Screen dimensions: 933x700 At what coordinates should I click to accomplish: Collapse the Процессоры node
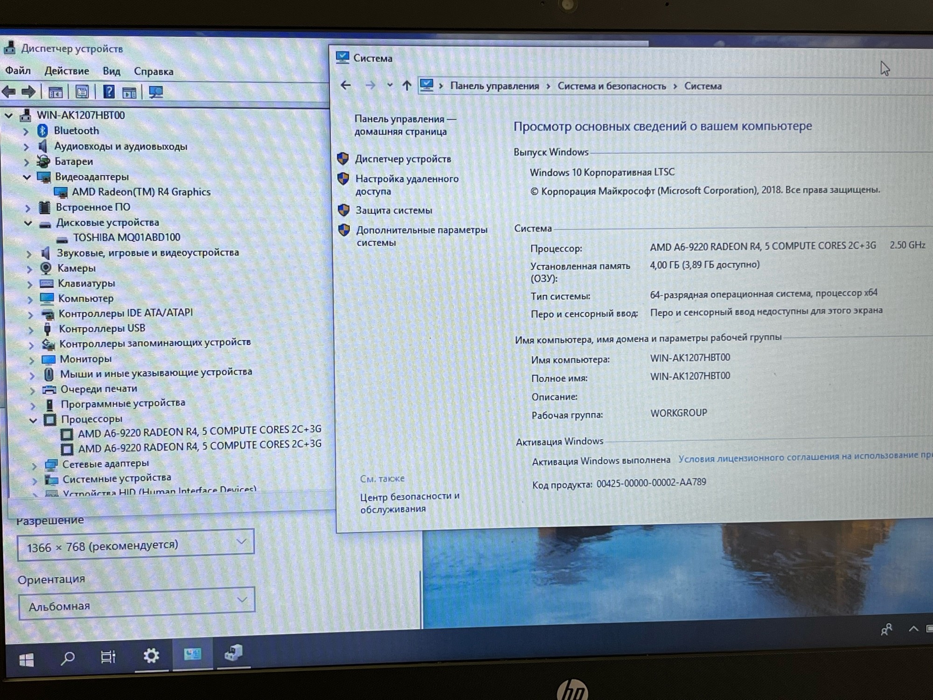[x=33, y=420]
